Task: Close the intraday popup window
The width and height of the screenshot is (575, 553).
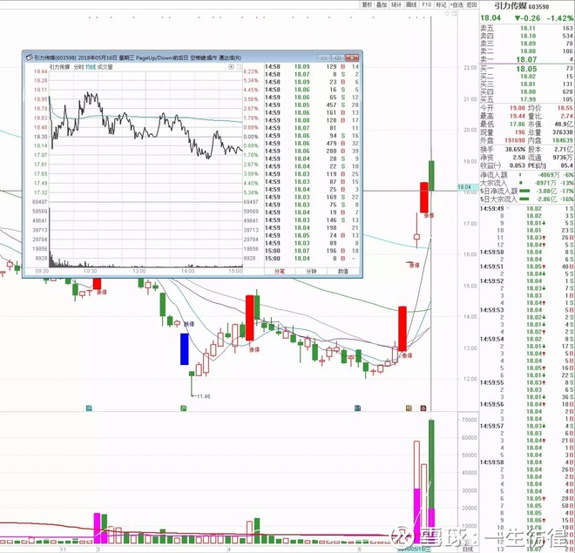Action: (x=352, y=57)
